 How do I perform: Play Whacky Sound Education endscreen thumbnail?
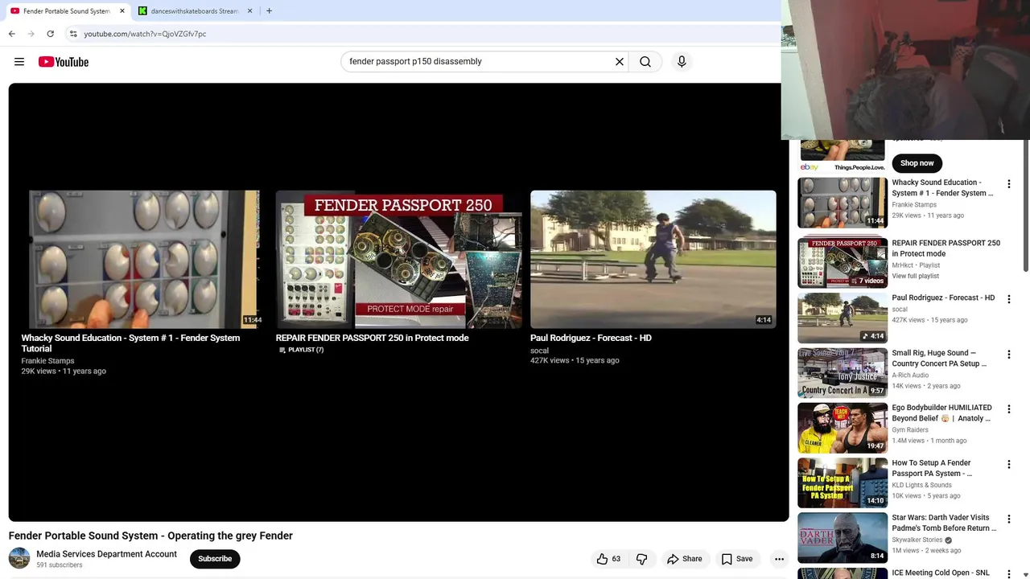tap(144, 259)
